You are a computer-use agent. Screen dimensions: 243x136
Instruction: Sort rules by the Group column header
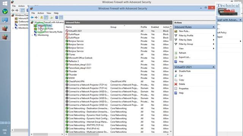click(x=113, y=27)
